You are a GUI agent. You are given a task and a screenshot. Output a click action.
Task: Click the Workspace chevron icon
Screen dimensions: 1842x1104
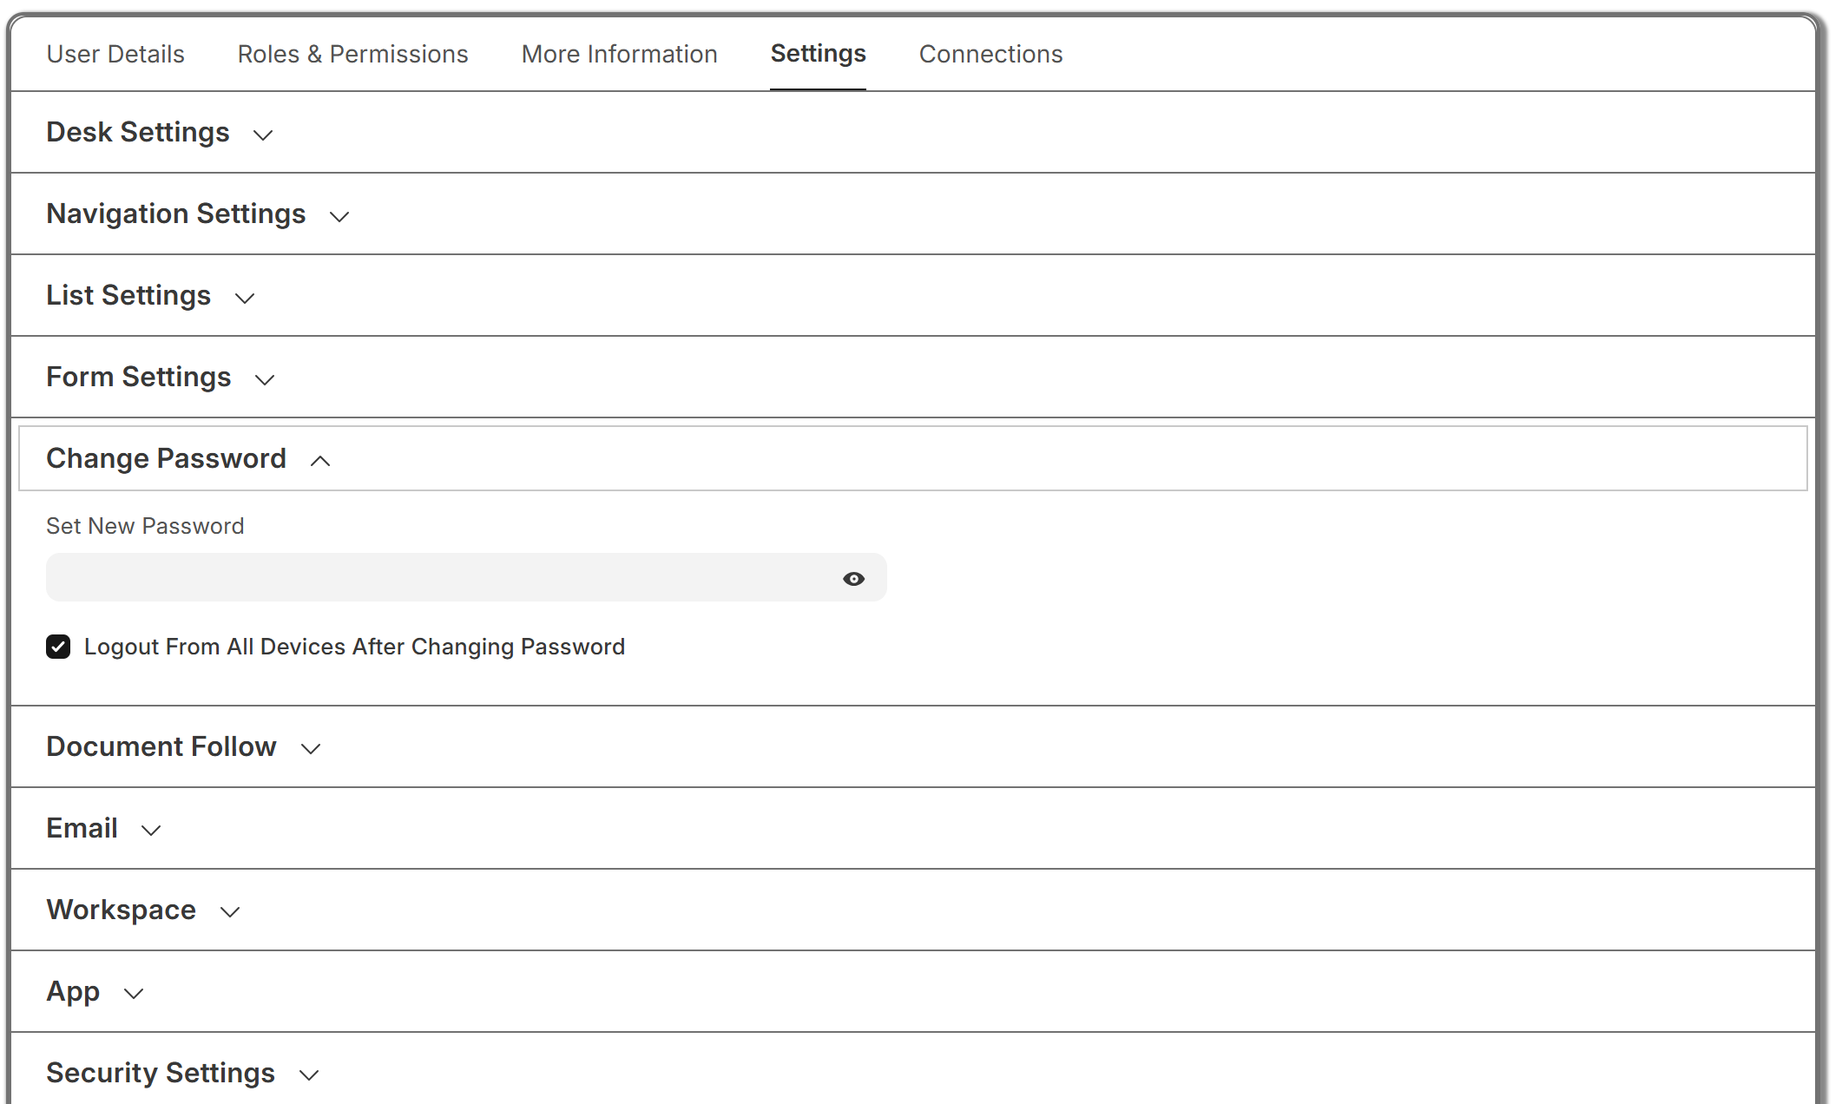click(x=230, y=911)
